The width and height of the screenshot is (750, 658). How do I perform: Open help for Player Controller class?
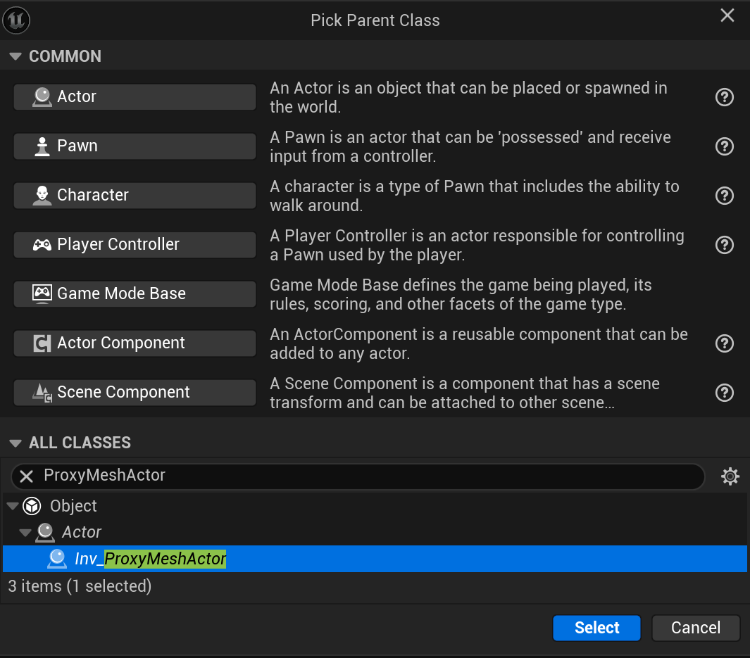[x=725, y=245]
